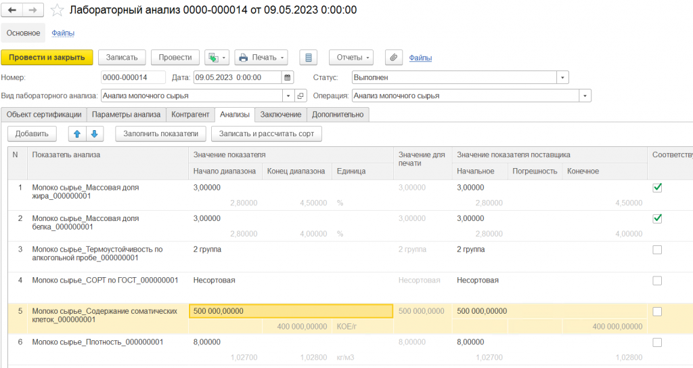Switch to the Объект сертификации tab
This screenshot has height=368, width=693.
pyautogui.click(x=44, y=115)
